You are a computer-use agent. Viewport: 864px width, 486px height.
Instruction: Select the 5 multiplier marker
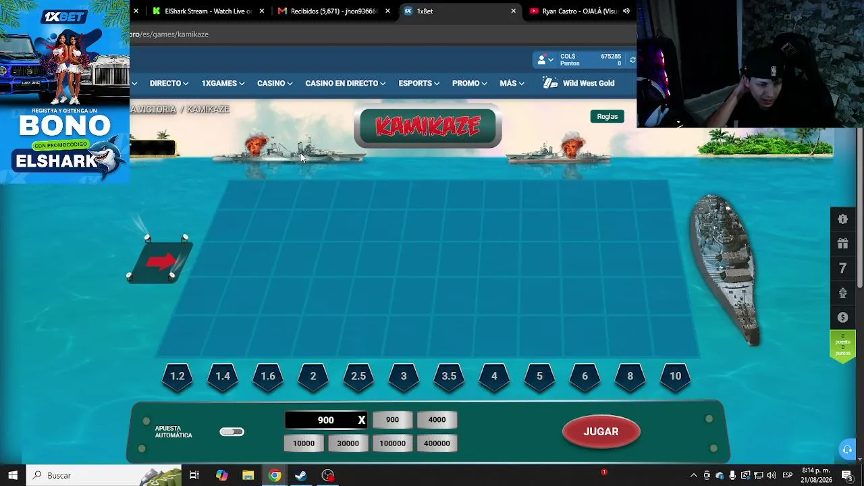pos(539,377)
